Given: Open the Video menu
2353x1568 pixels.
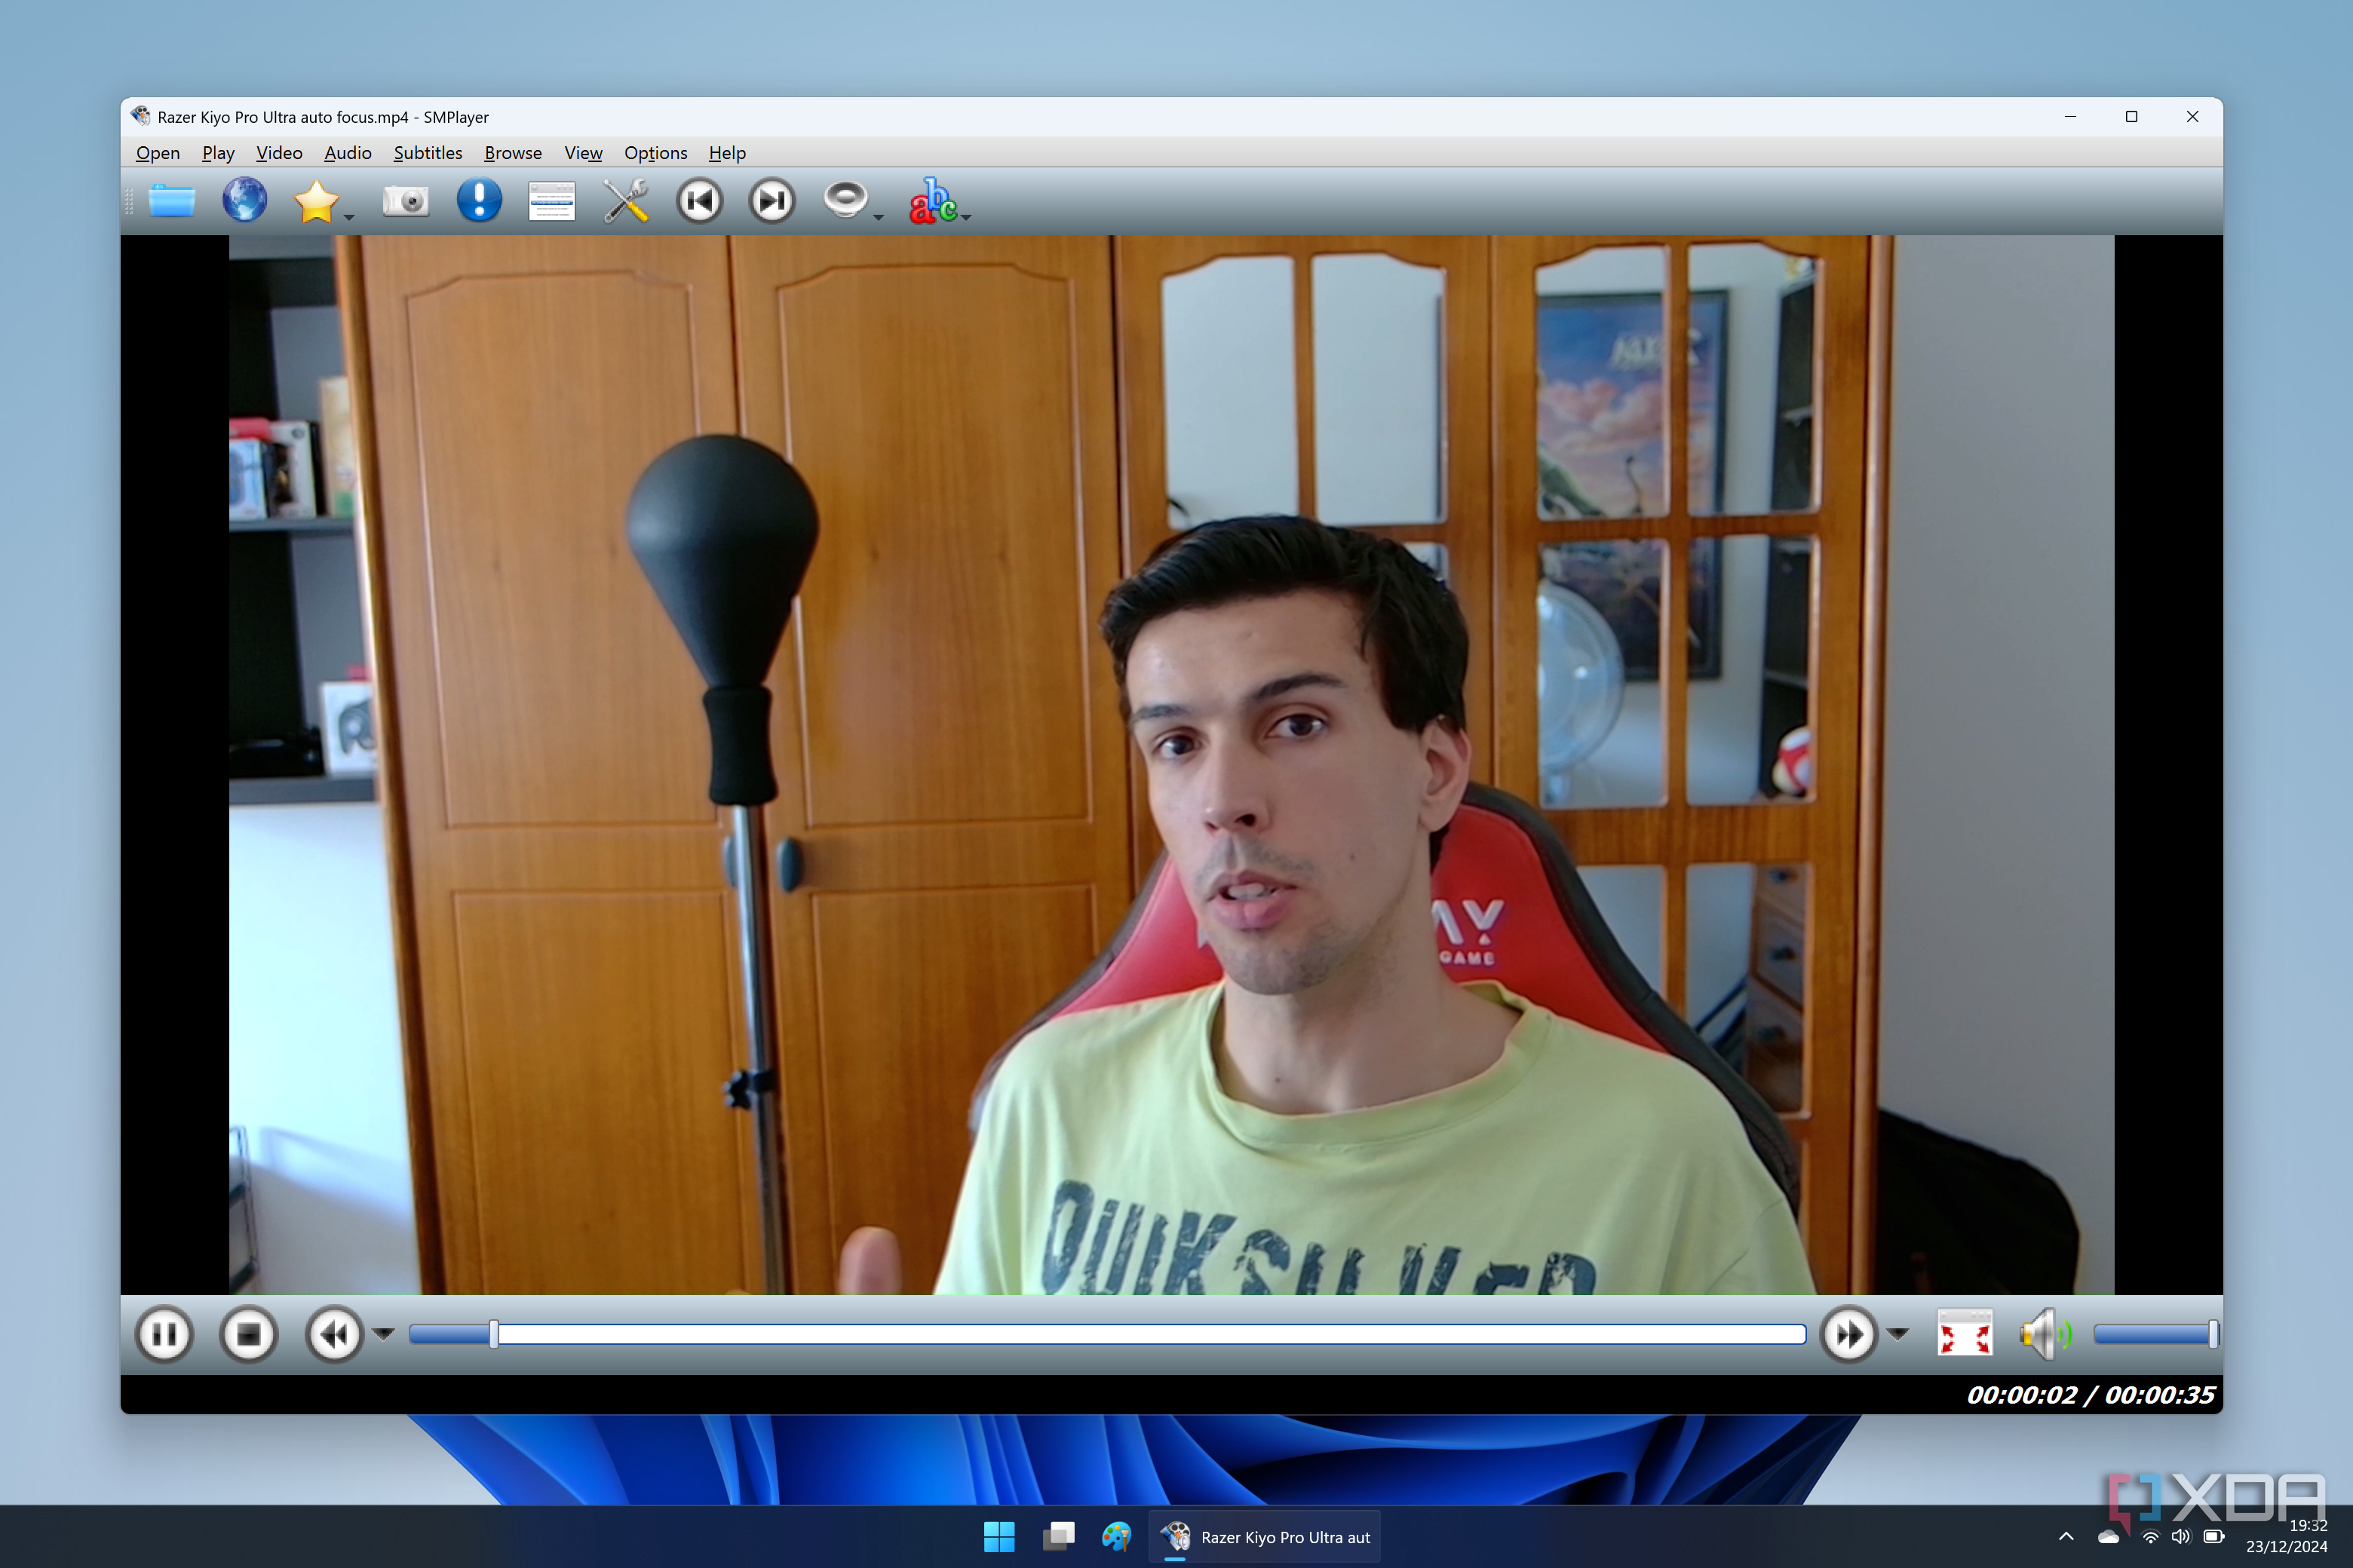Looking at the screenshot, I should tap(279, 153).
